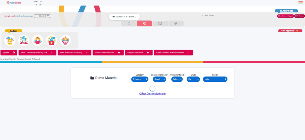Click the color palette icon button
Image resolution: width=305 pixels, height=140 pixels.
[x=176, y=23]
